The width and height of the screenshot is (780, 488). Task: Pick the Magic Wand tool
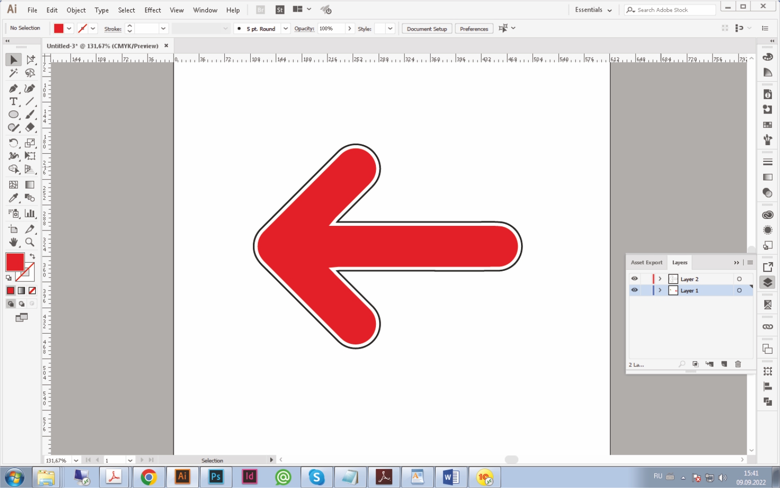tap(13, 74)
